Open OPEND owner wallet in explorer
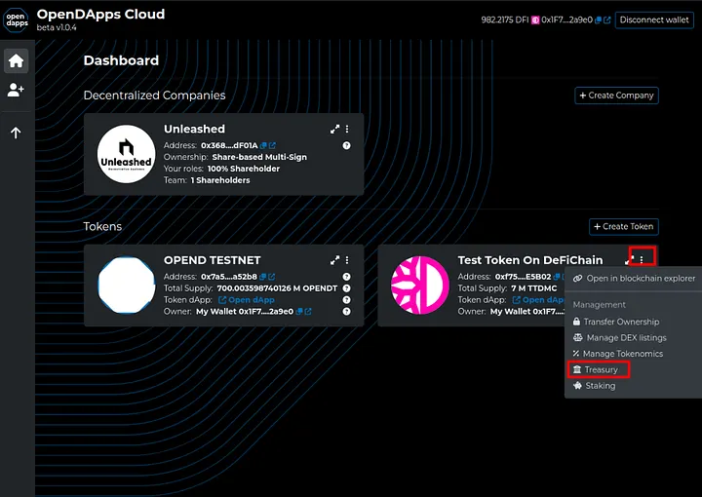 pos(308,311)
